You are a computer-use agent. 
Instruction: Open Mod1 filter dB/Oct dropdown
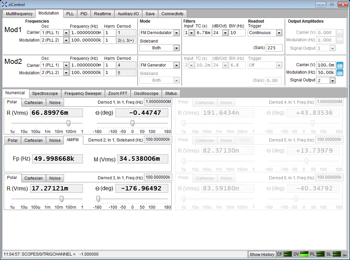(225, 33)
